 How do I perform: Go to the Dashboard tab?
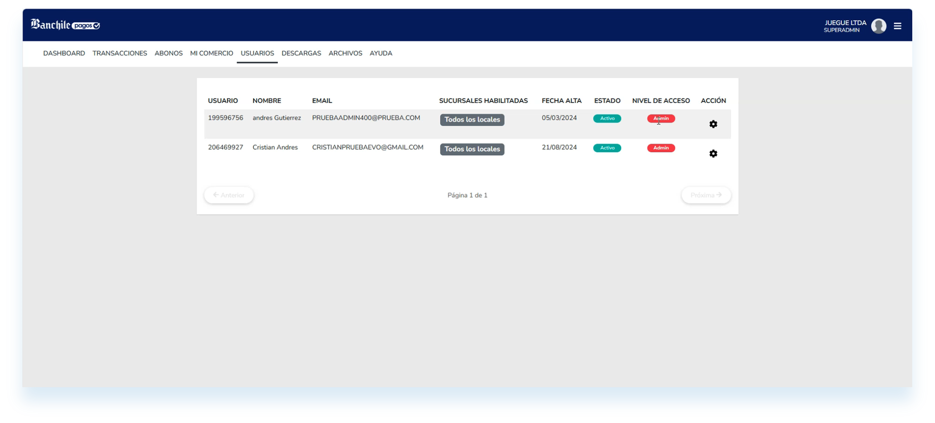pos(64,53)
